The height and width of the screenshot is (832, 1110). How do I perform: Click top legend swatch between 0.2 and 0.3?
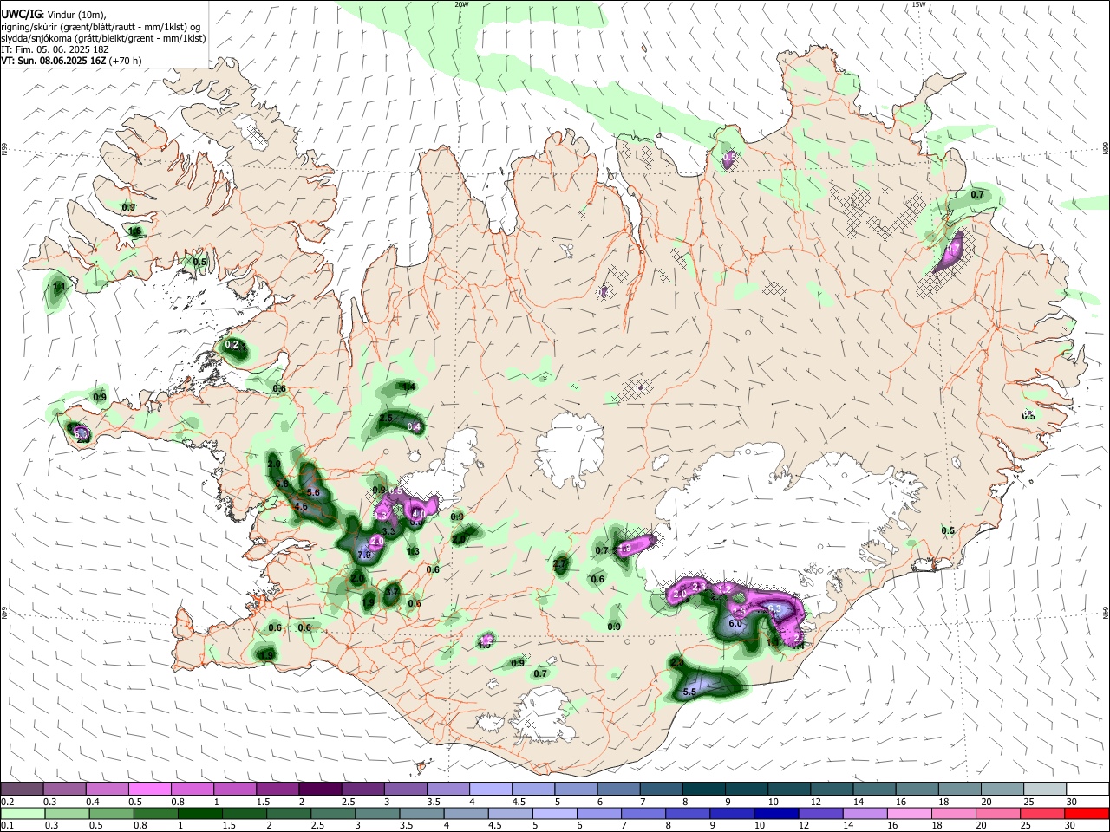[22, 789]
